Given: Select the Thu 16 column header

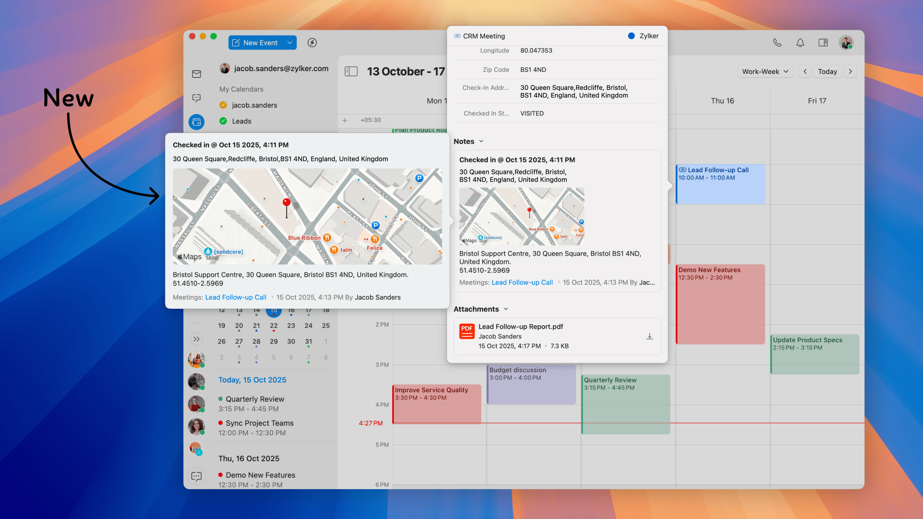Looking at the screenshot, I should point(722,101).
